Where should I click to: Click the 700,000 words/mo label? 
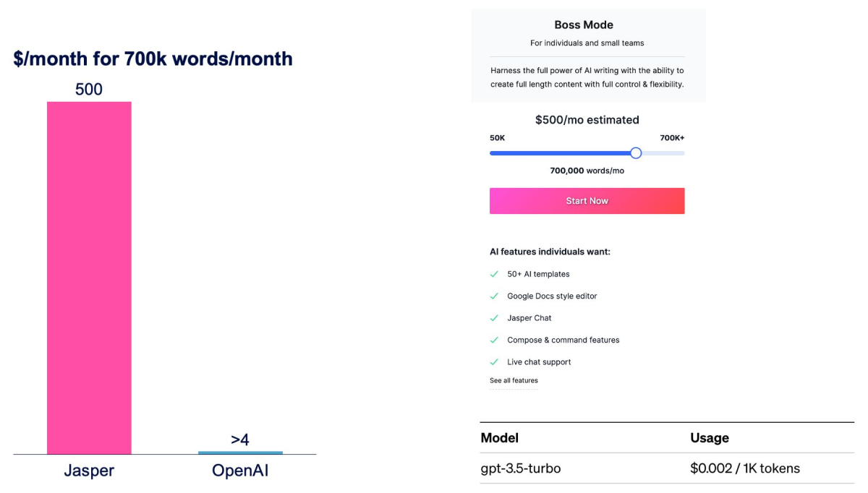(587, 171)
